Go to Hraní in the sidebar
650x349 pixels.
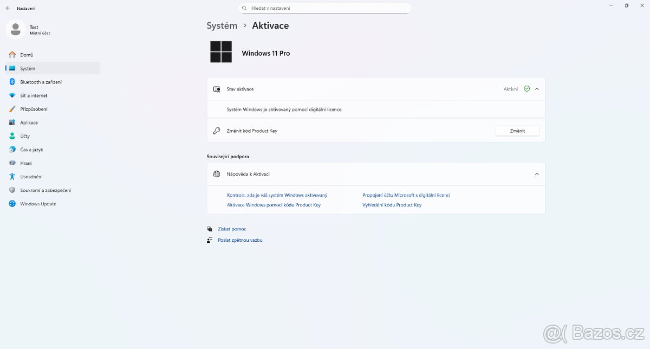point(26,163)
